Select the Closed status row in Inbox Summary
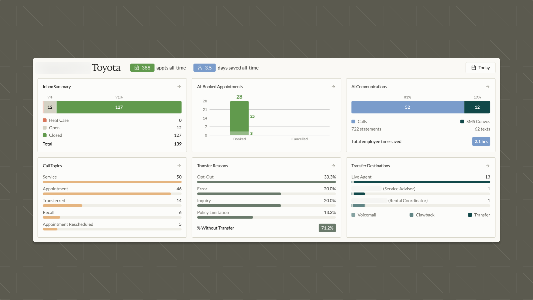This screenshot has height=300, width=533. 55,135
